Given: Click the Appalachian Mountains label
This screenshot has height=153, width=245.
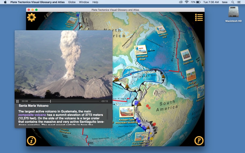Looking at the screenshot, I should (129, 39).
